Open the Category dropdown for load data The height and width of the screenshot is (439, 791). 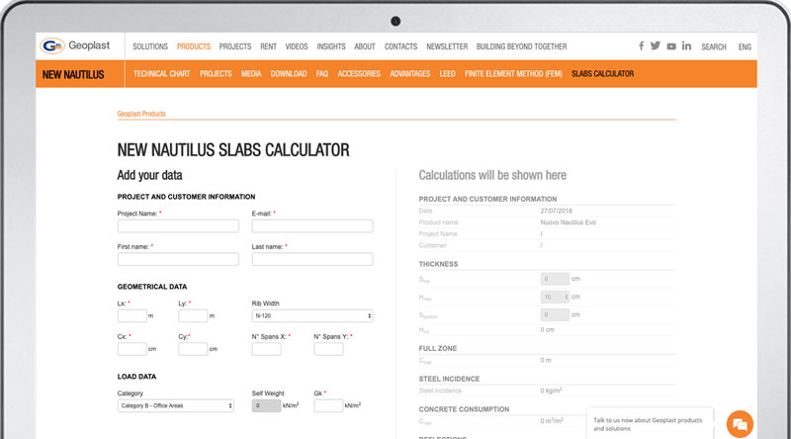tap(175, 405)
